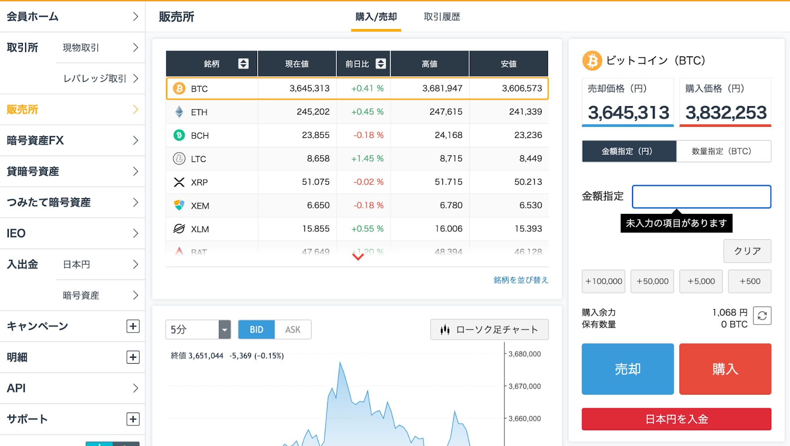Select the XLM row label
The width and height of the screenshot is (790, 446).
[200, 229]
